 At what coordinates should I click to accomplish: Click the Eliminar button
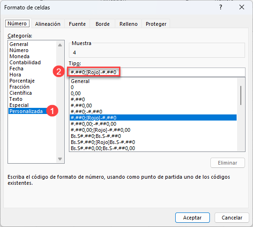[228, 163]
